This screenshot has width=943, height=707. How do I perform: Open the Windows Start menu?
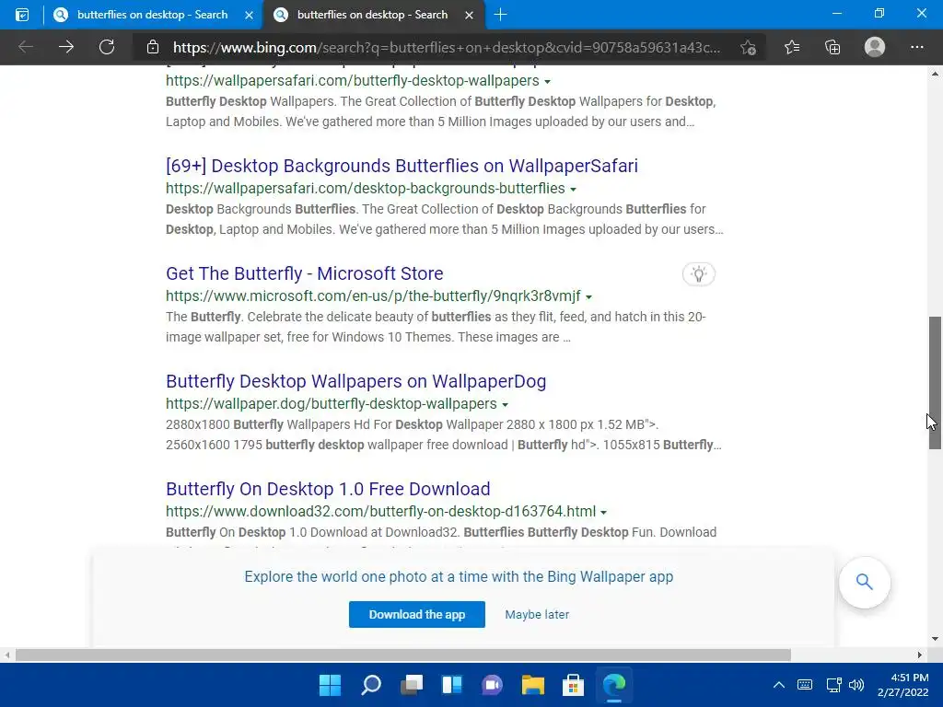coord(330,685)
